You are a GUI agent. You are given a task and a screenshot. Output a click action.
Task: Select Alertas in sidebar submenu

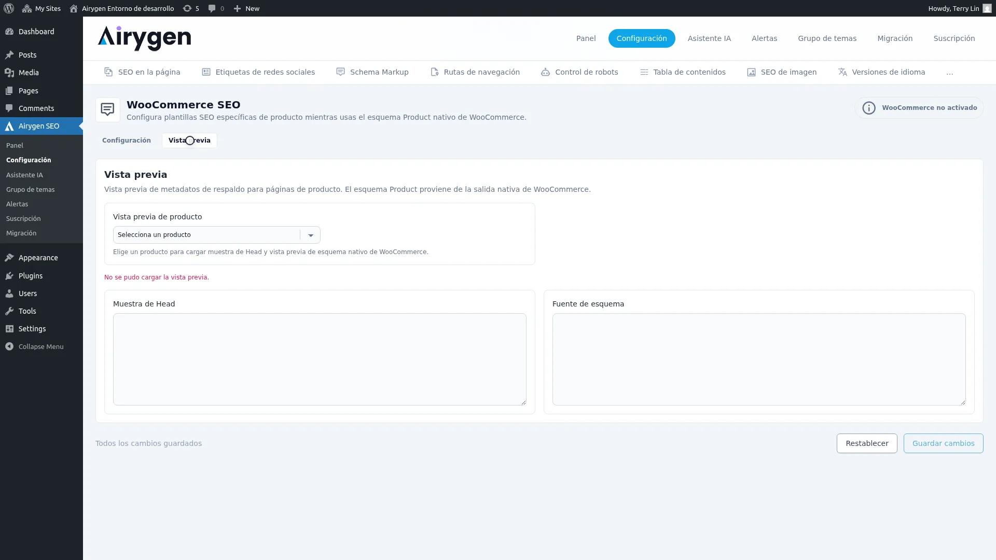[x=17, y=204]
